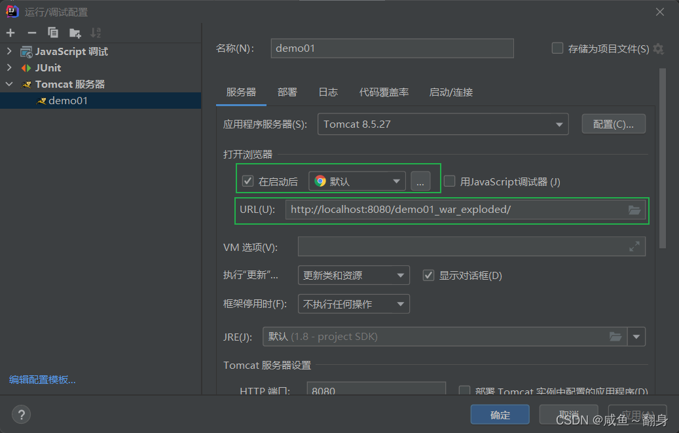
Task: Select the demo01 configuration in tree
Action: (100, 101)
